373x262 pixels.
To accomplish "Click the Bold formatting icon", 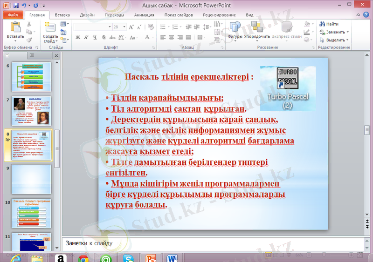I will (x=78, y=37).
